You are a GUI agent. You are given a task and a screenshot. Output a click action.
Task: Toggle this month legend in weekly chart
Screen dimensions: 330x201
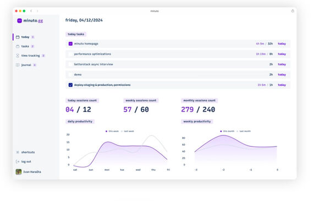tap(227, 131)
